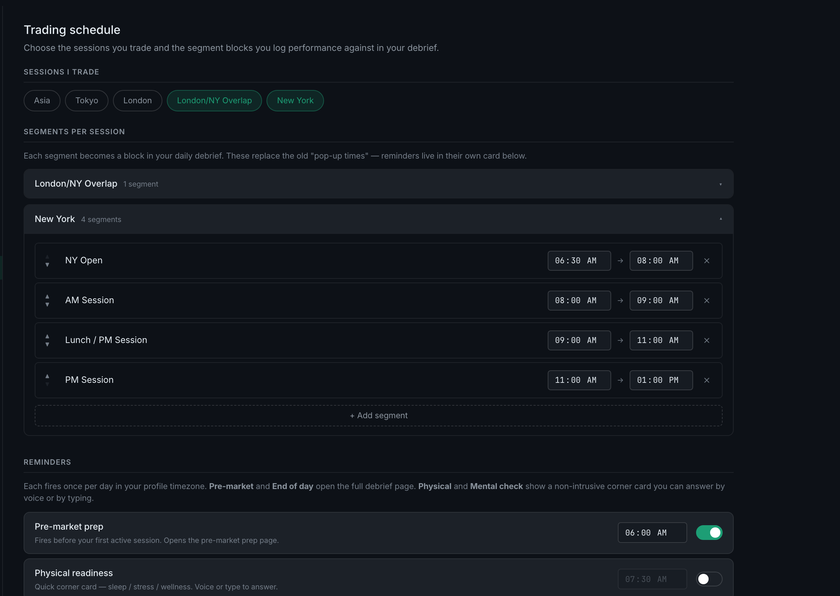This screenshot has height=596, width=840.
Task: Click the "Physical readiness" reminder title
Action: point(74,573)
